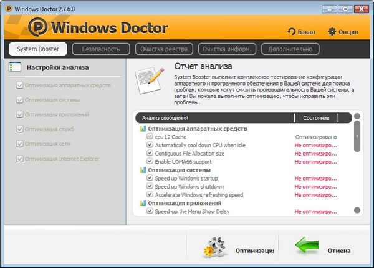Uncheck Enable UDMA66 support
The image size is (374, 268).
pyautogui.click(x=150, y=161)
